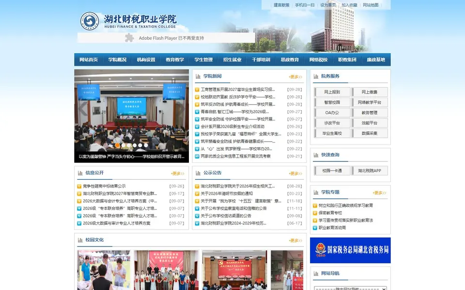465x290 pixels.
Task: Click 更多 in the 学院专题 section
Action: click(379, 193)
